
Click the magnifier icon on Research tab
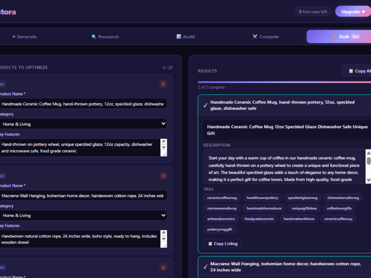tap(94, 37)
